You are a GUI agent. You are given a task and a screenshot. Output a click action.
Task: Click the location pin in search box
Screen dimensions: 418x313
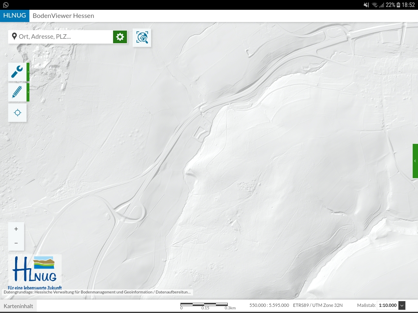[14, 37]
